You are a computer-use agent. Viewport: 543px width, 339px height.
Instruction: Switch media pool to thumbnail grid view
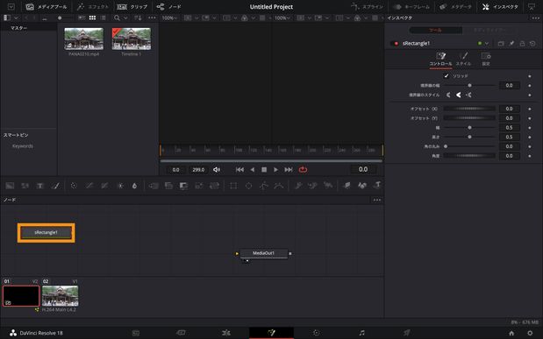click(92, 18)
